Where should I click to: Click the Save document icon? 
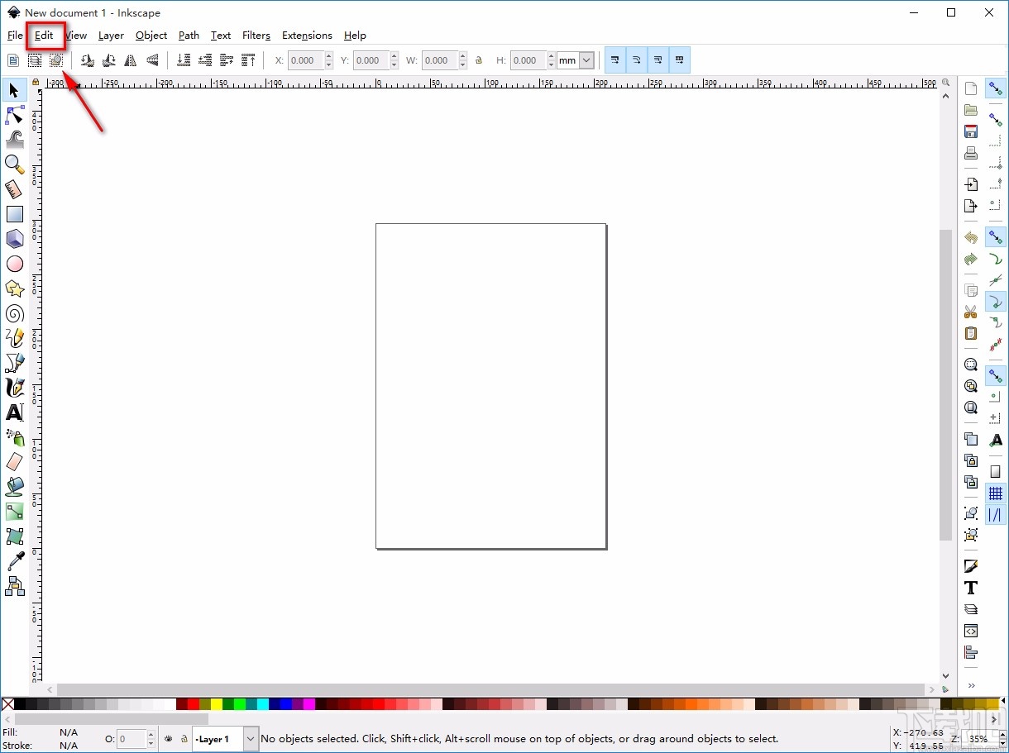click(971, 131)
